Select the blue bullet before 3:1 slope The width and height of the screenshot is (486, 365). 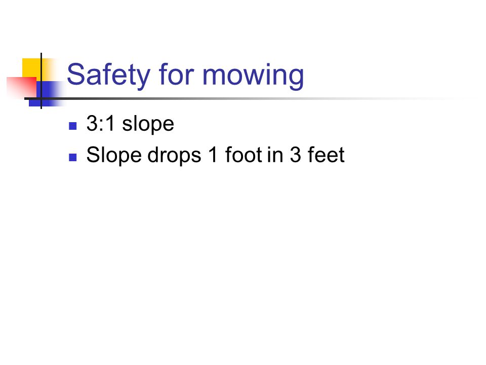73,126
